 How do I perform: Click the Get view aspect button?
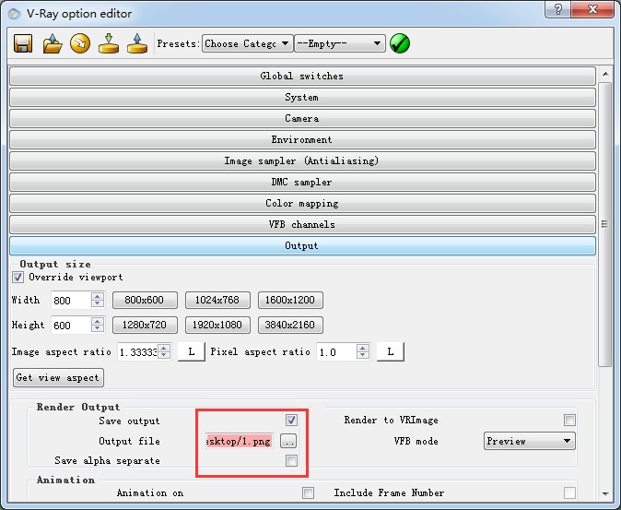(x=58, y=377)
